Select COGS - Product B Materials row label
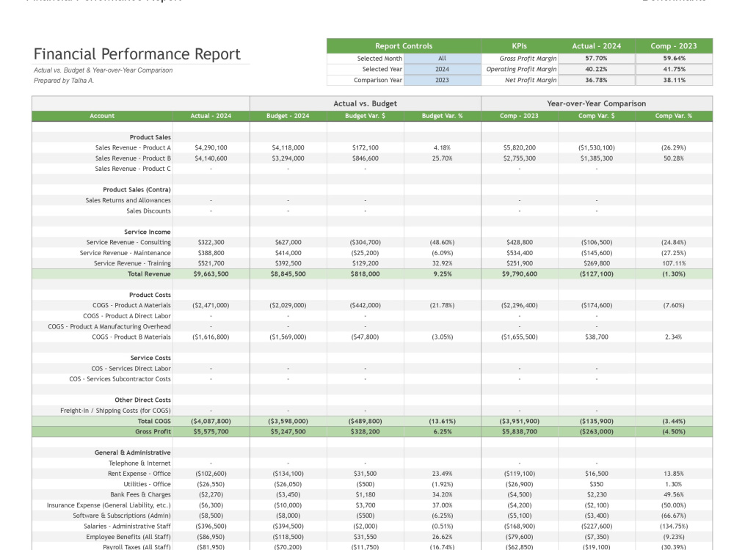The width and height of the screenshot is (734, 550). pos(131,337)
